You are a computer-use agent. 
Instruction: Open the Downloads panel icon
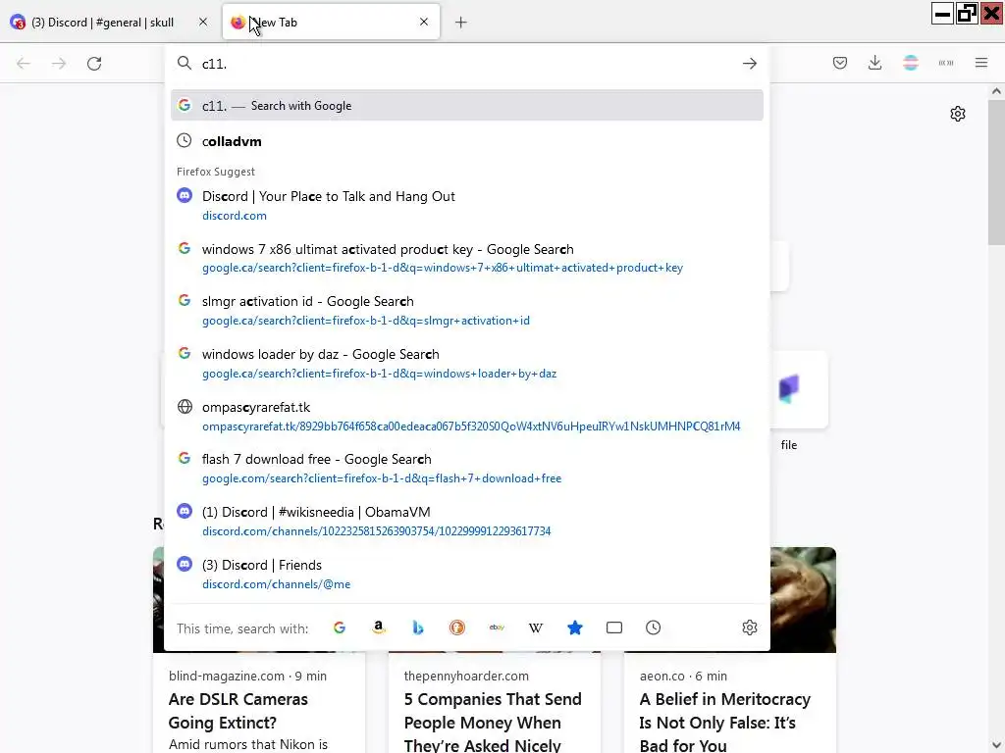874,63
